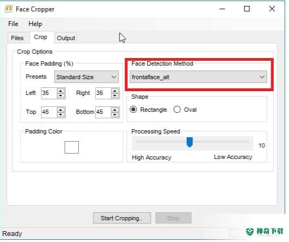Increase the Right padding with up arrow

click(x=115, y=91)
